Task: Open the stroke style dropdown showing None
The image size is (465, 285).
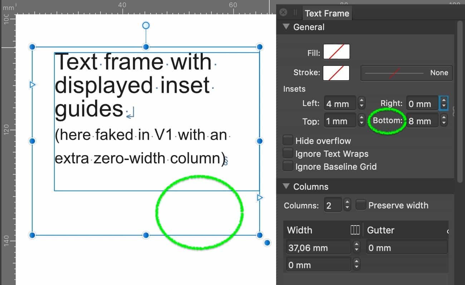Action: [x=406, y=73]
